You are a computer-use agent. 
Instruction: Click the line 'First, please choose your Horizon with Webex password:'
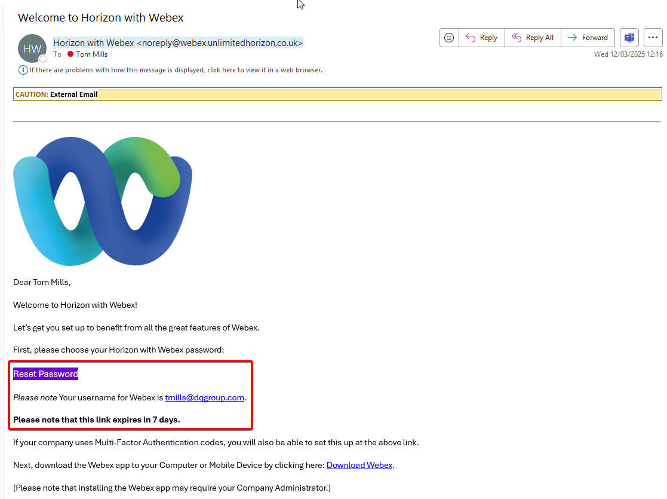118,350
